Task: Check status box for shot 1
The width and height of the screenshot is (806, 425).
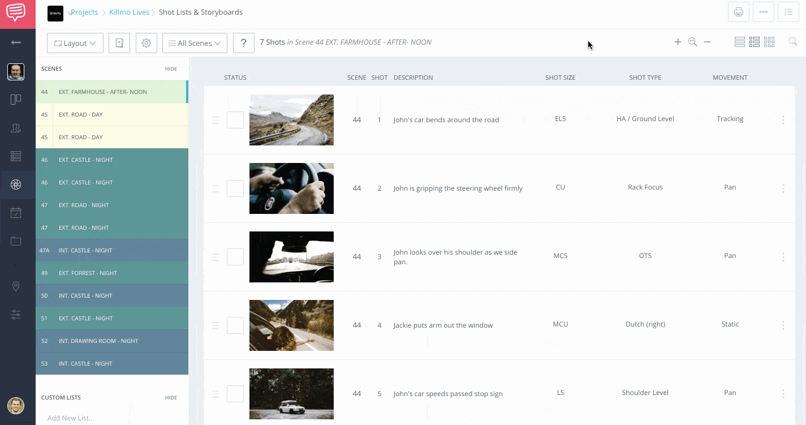Action: [235, 120]
